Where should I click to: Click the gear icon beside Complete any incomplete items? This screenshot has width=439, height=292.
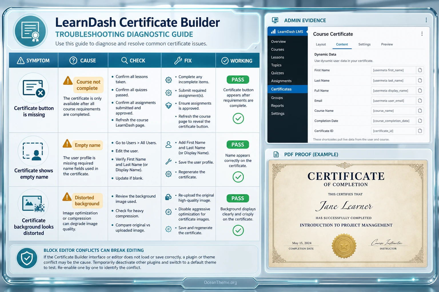click(169, 80)
